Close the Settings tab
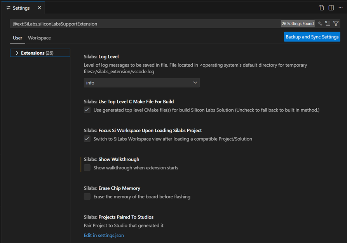Screen dimensions: 347x243 pos(39,8)
